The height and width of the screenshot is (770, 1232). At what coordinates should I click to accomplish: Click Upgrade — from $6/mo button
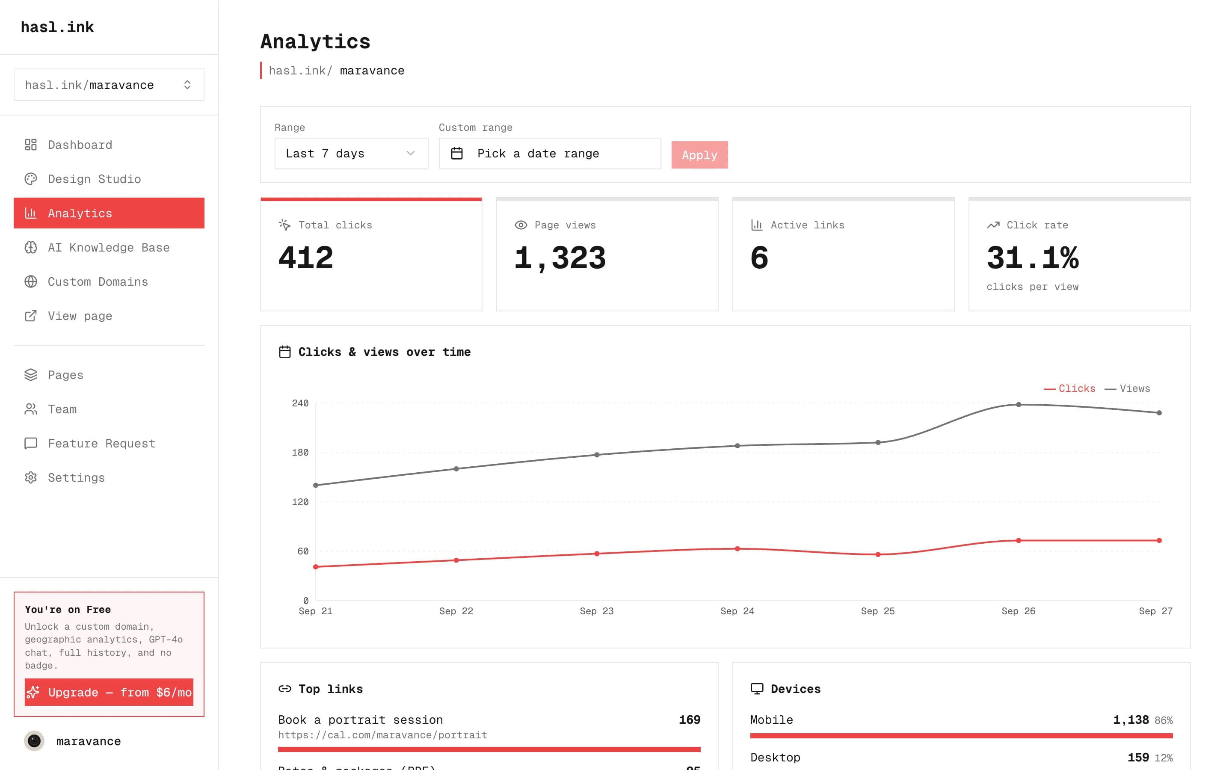click(109, 692)
